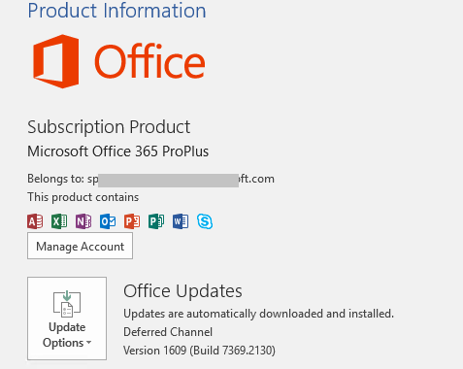Viewport: 463px width, 369px height.
Task: Click the This product contains label
Action: pos(83,197)
